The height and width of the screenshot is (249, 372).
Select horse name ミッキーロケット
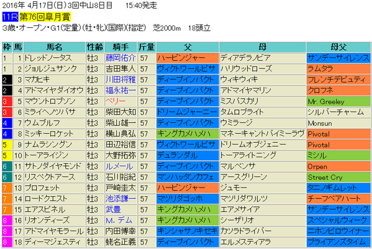[x=49, y=134]
